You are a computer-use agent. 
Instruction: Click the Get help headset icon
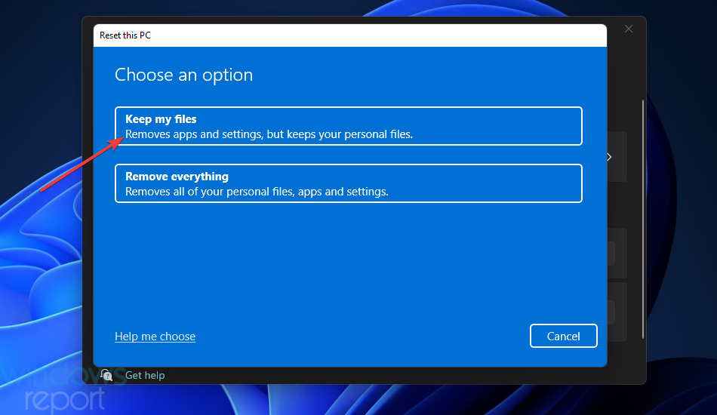106,375
